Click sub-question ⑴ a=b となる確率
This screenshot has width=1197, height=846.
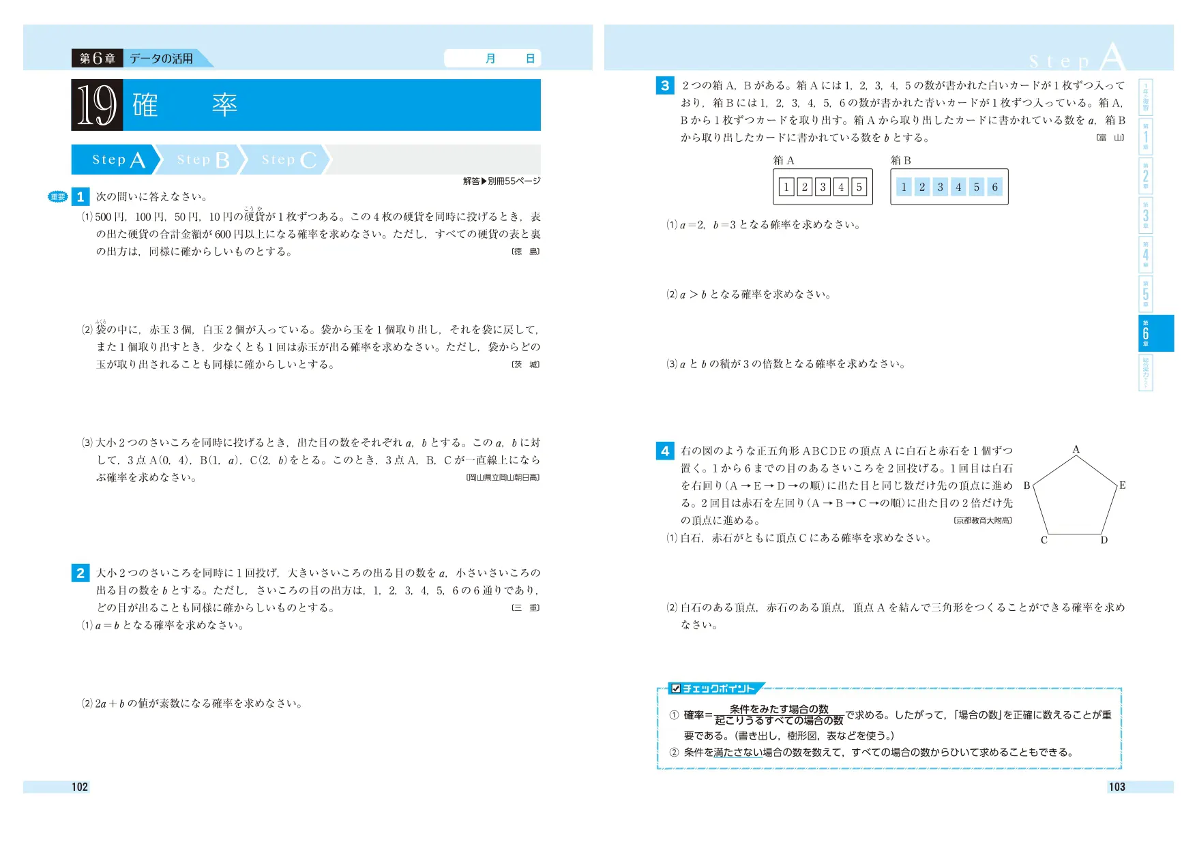coord(163,626)
